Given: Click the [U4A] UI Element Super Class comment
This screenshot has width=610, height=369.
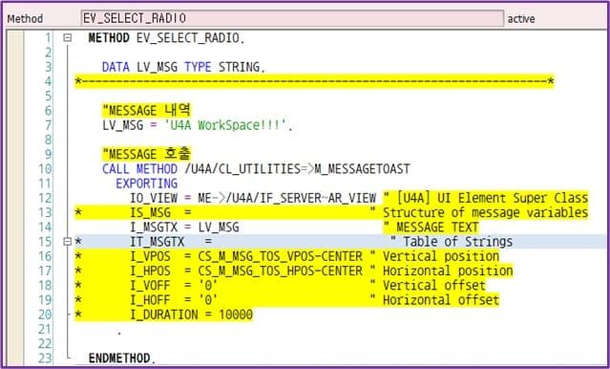Looking at the screenshot, I should coord(486,198).
